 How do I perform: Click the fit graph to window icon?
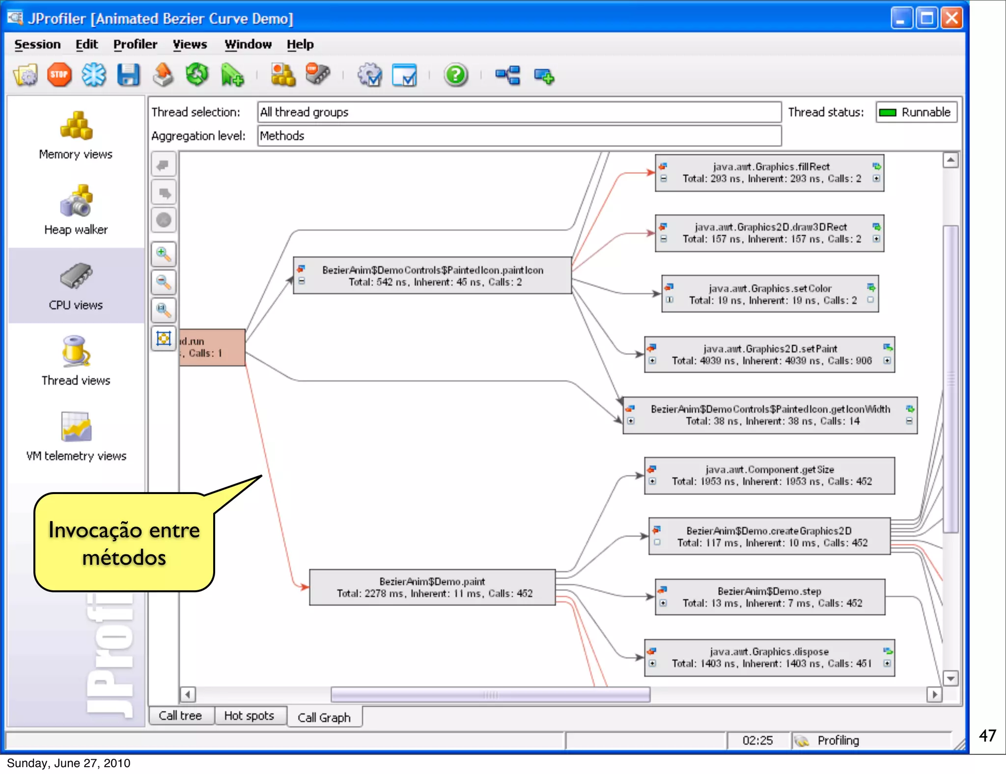164,338
